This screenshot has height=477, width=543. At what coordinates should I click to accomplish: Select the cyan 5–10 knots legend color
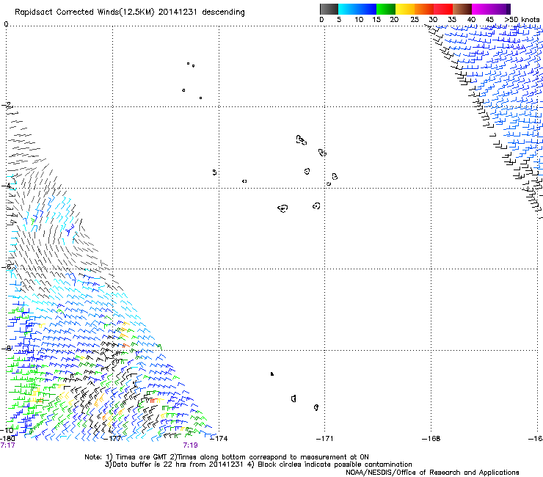click(348, 9)
